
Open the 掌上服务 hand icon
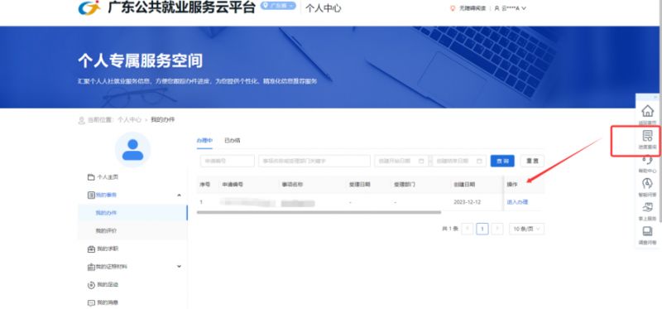[x=647, y=208]
